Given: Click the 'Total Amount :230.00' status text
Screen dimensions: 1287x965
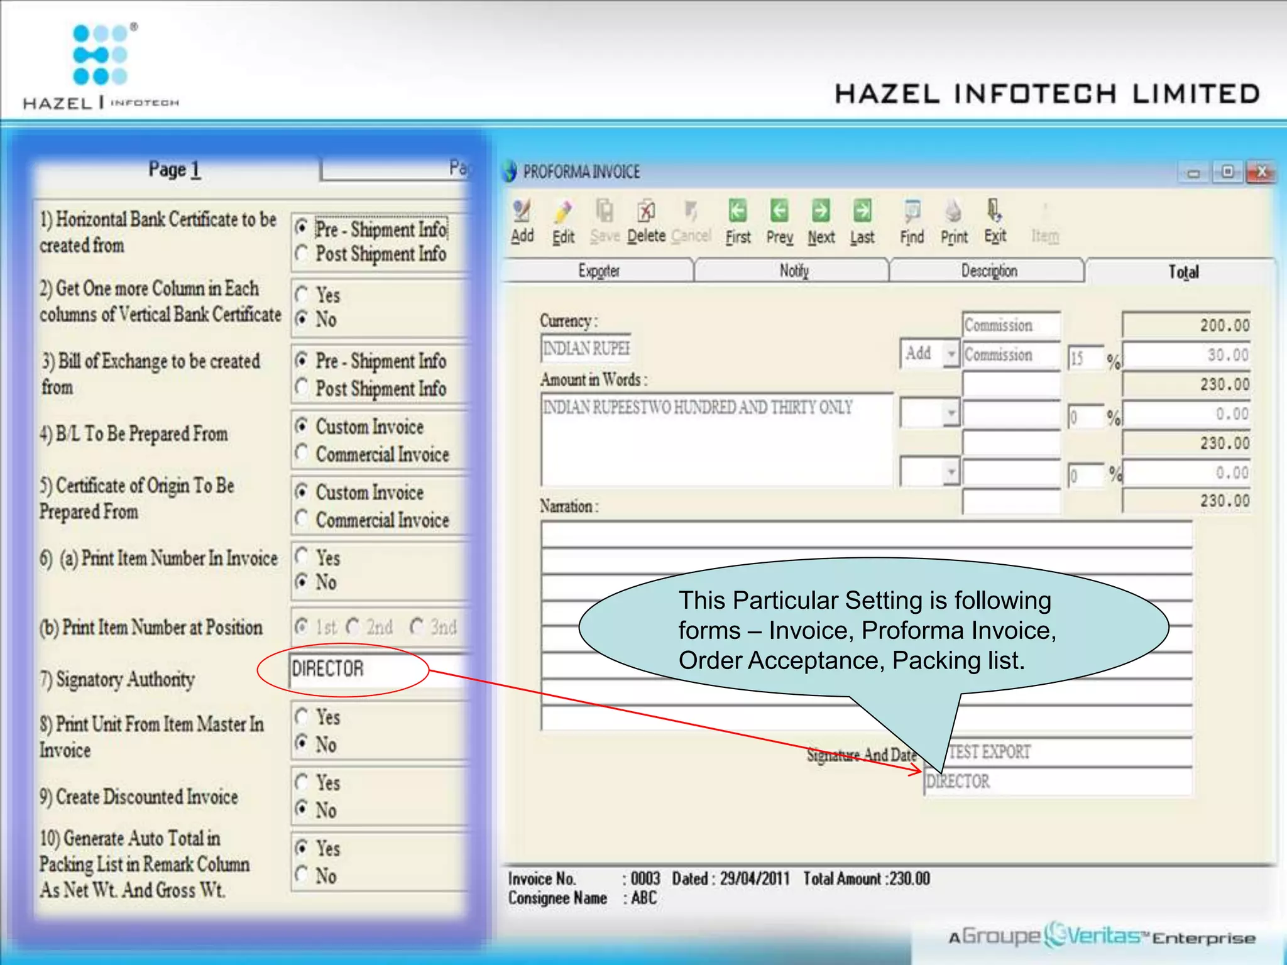Looking at the screenshot, I should pos(867,878).
